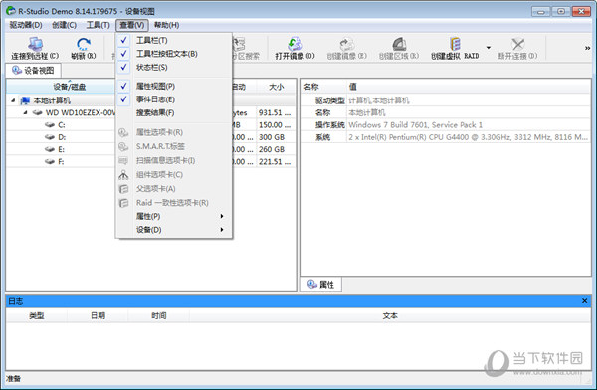Click the log Text column header
The width and height of the screenshot is (597, 390).
pyautogui.click(x=390, y=315)
